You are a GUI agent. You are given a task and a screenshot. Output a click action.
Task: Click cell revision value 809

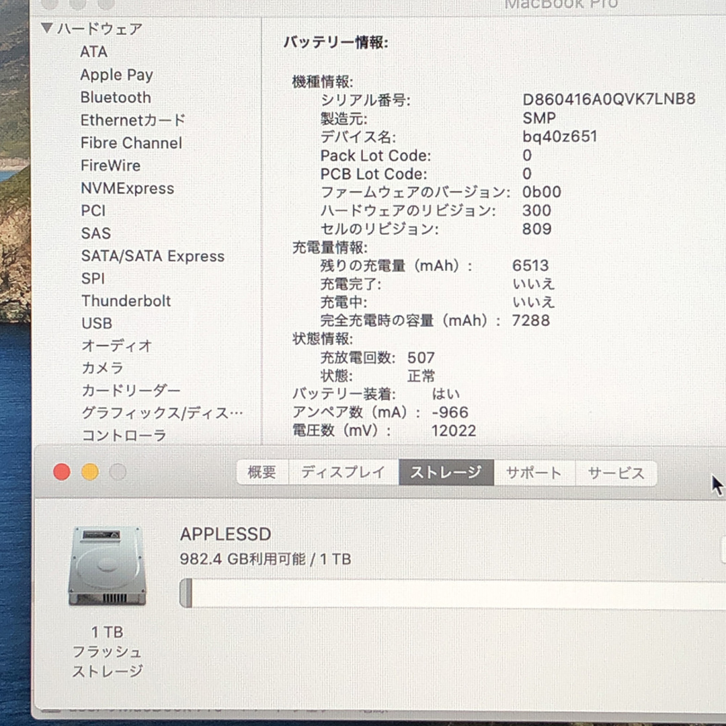[536, 229]
